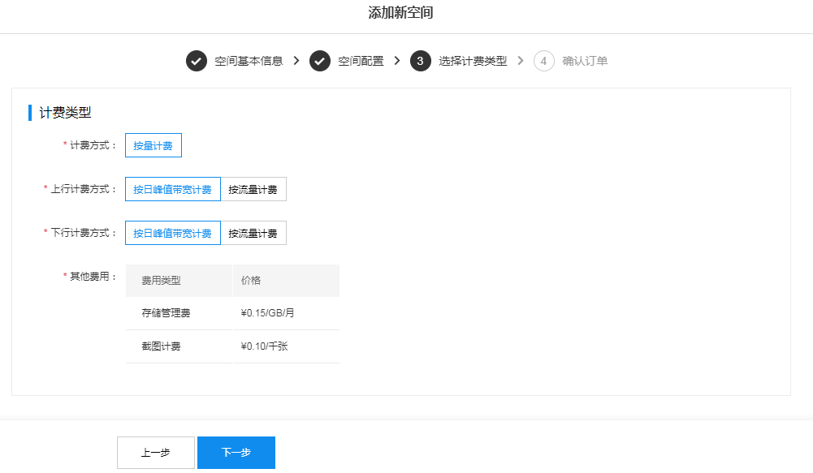
Task: Open the 空间配置 step label
Action: pyautogui.click(x=361, y=61)
